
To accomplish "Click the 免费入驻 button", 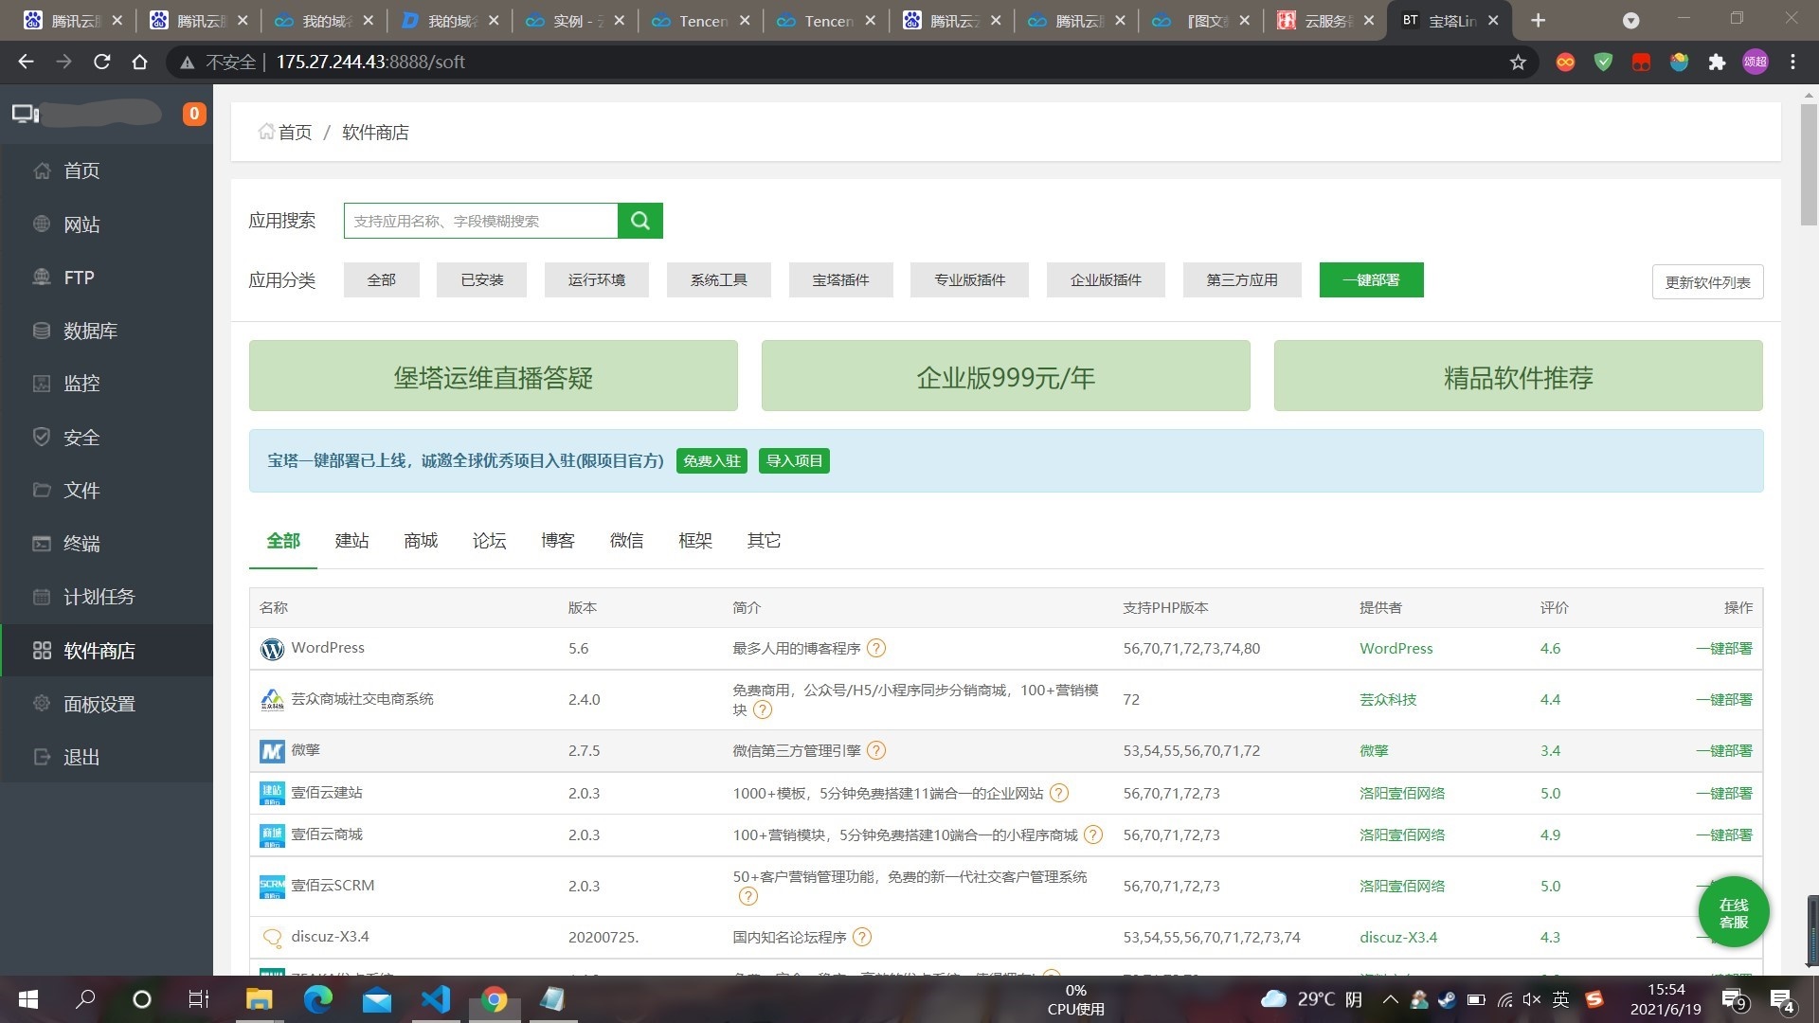I will [711, 461].
